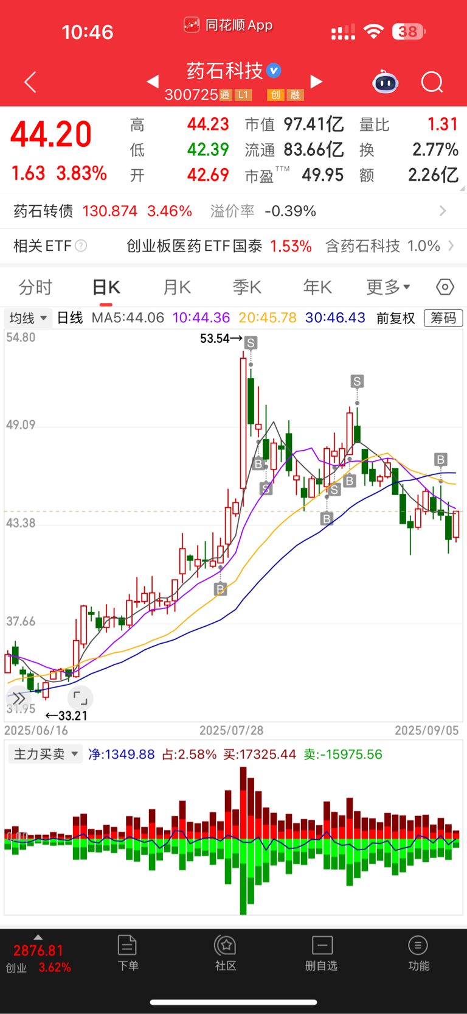The image size is (467, 1014).
Task: Expand the 主力买卖 indicator dropdown
Action: click(46, 754)
